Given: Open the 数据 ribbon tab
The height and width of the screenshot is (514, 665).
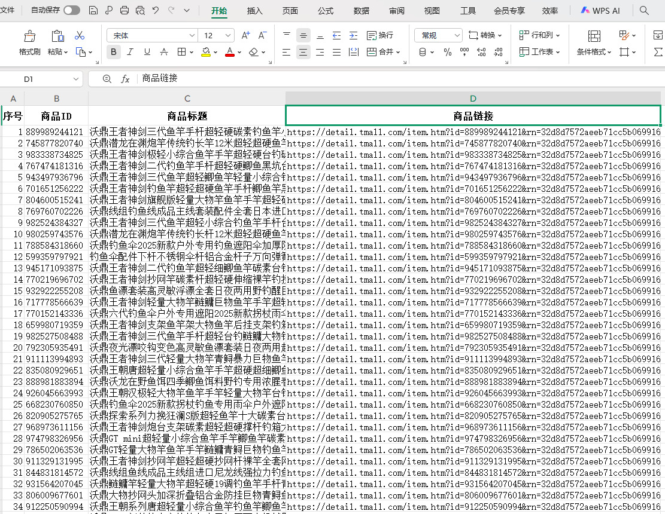Looking at the screenshot, I should click(362, 11).
